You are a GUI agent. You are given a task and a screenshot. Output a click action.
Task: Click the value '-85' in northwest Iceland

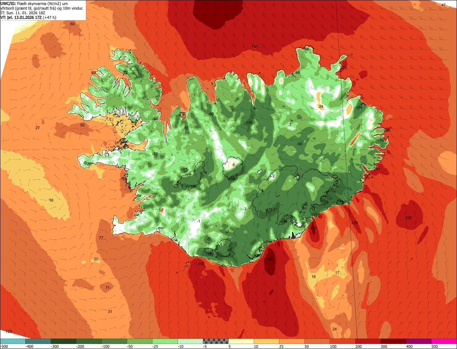click(186, 128)
